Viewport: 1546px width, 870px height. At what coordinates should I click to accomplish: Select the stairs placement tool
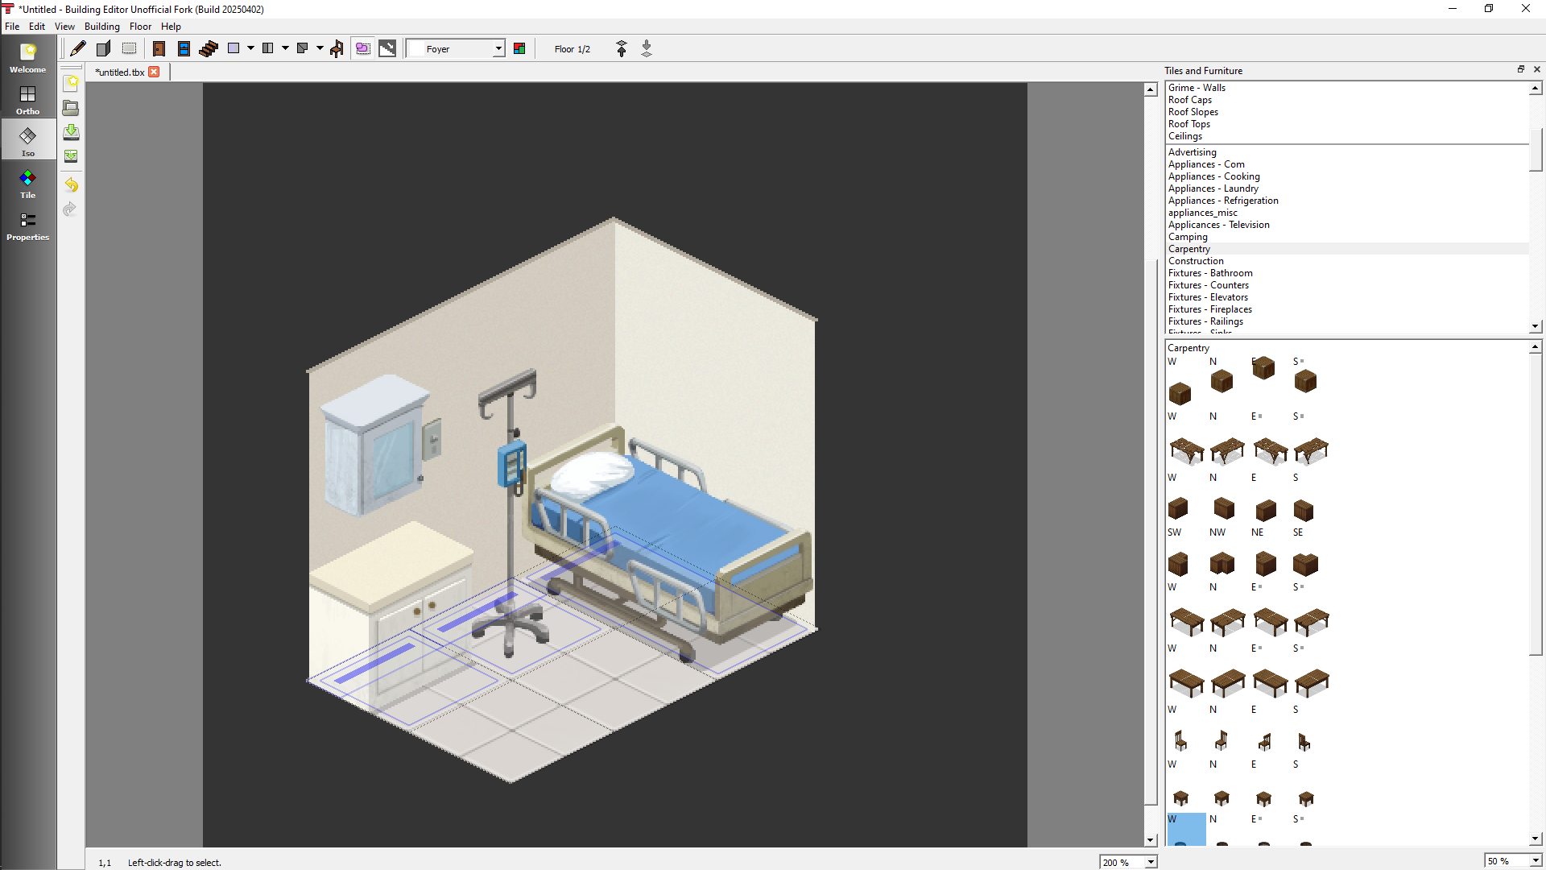click(209, 48)
